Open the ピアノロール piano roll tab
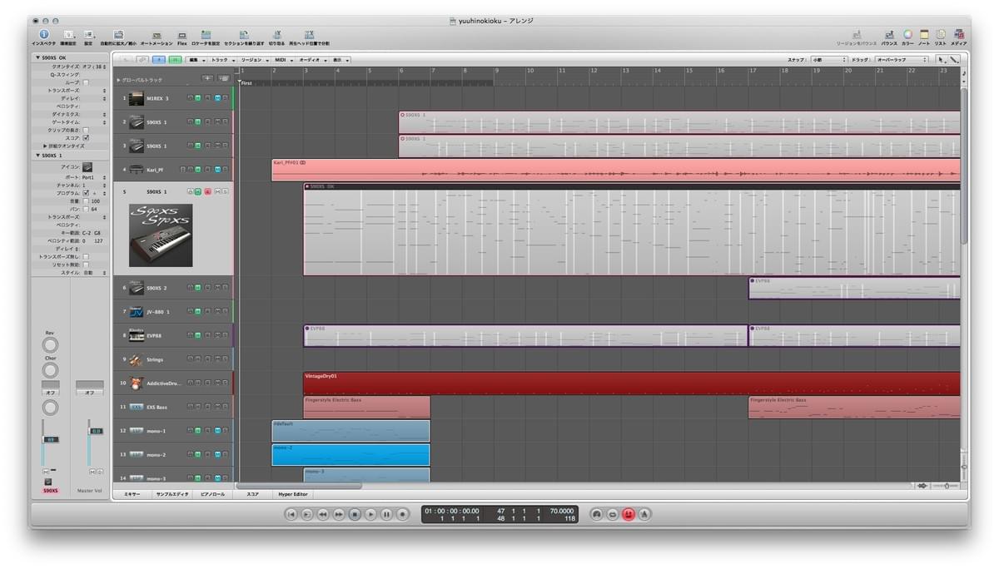The height and width of the screenshot is (569, 999). 213,494
